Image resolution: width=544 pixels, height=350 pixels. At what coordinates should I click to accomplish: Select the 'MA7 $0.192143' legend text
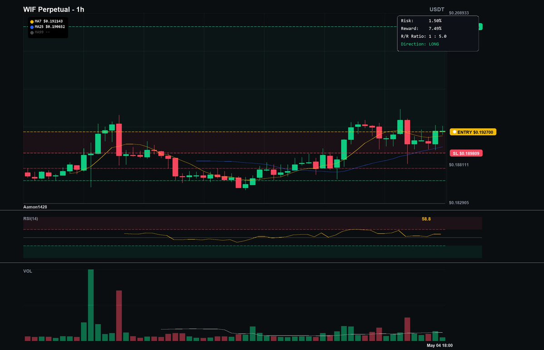click(49, 21)
